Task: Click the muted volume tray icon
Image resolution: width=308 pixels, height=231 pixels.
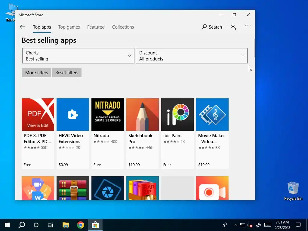Action: (250, 225)
